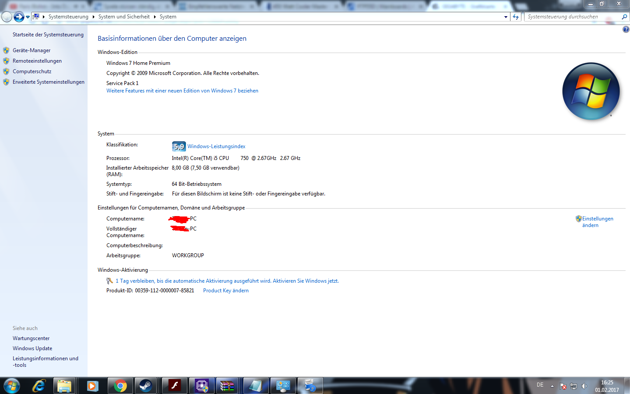Click the DE language indicator

[x=540, y=385]
